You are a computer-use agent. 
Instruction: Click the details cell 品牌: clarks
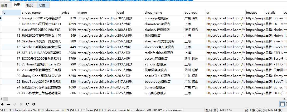point(274,30)
